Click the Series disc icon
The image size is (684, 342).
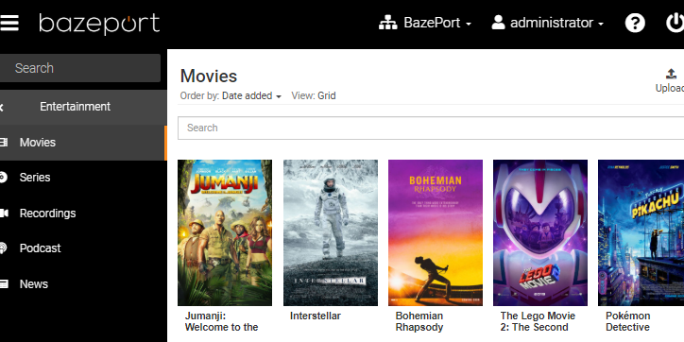coord(4,177)
